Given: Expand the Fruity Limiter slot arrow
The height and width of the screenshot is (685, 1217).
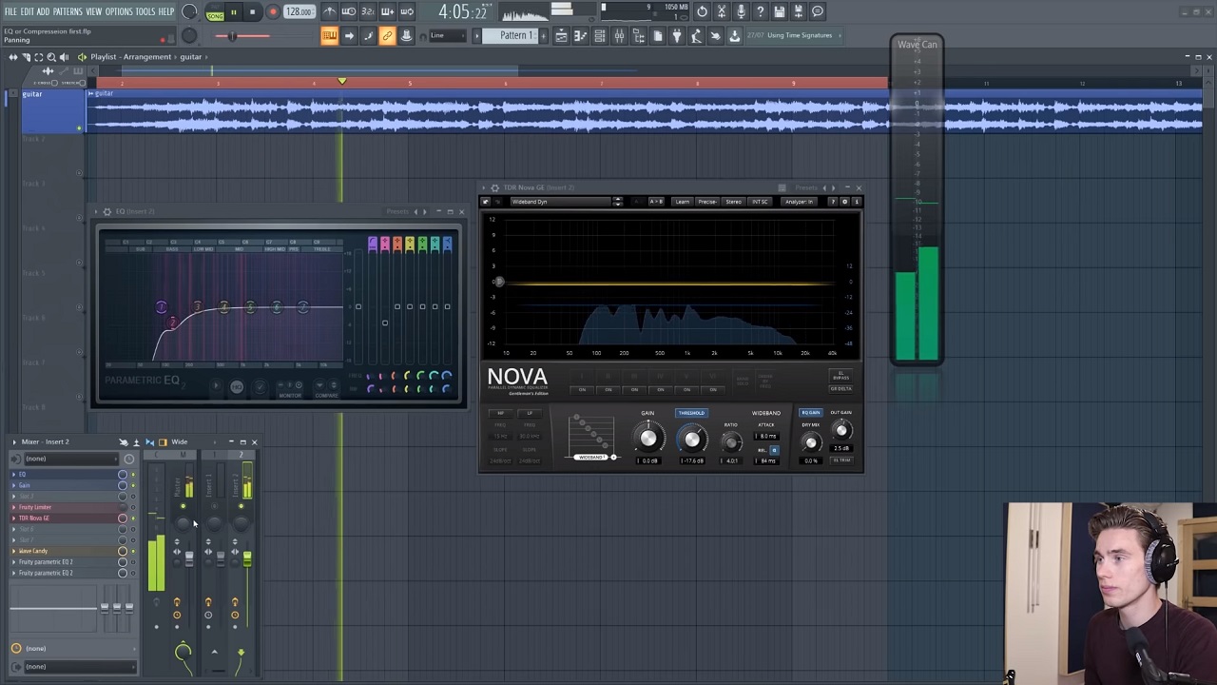Looking at the screenshot, I should tap(13, 507).
